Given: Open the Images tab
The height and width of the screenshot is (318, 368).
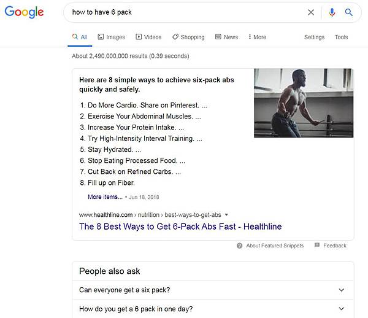Looking at the screenshot, I should [111, 37].
